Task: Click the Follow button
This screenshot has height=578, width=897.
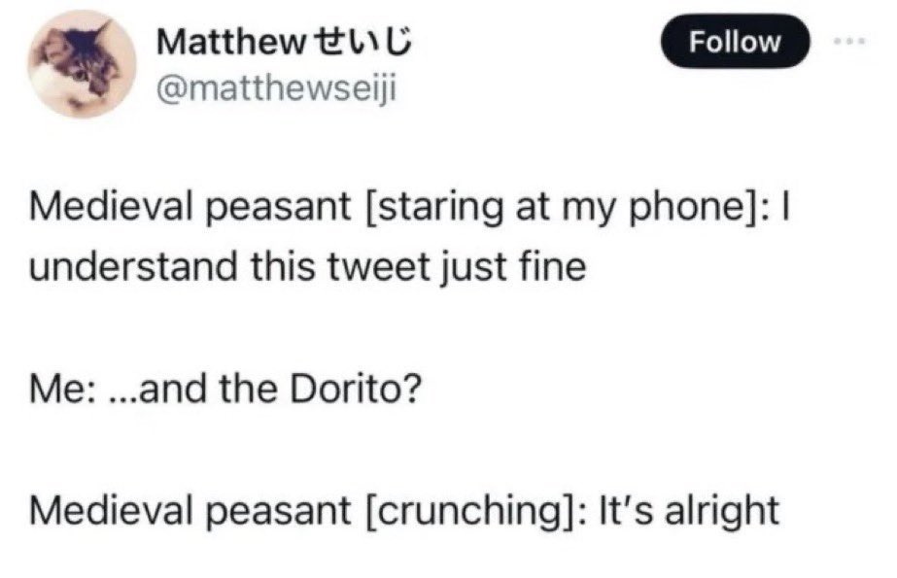Action: [735, 41]
